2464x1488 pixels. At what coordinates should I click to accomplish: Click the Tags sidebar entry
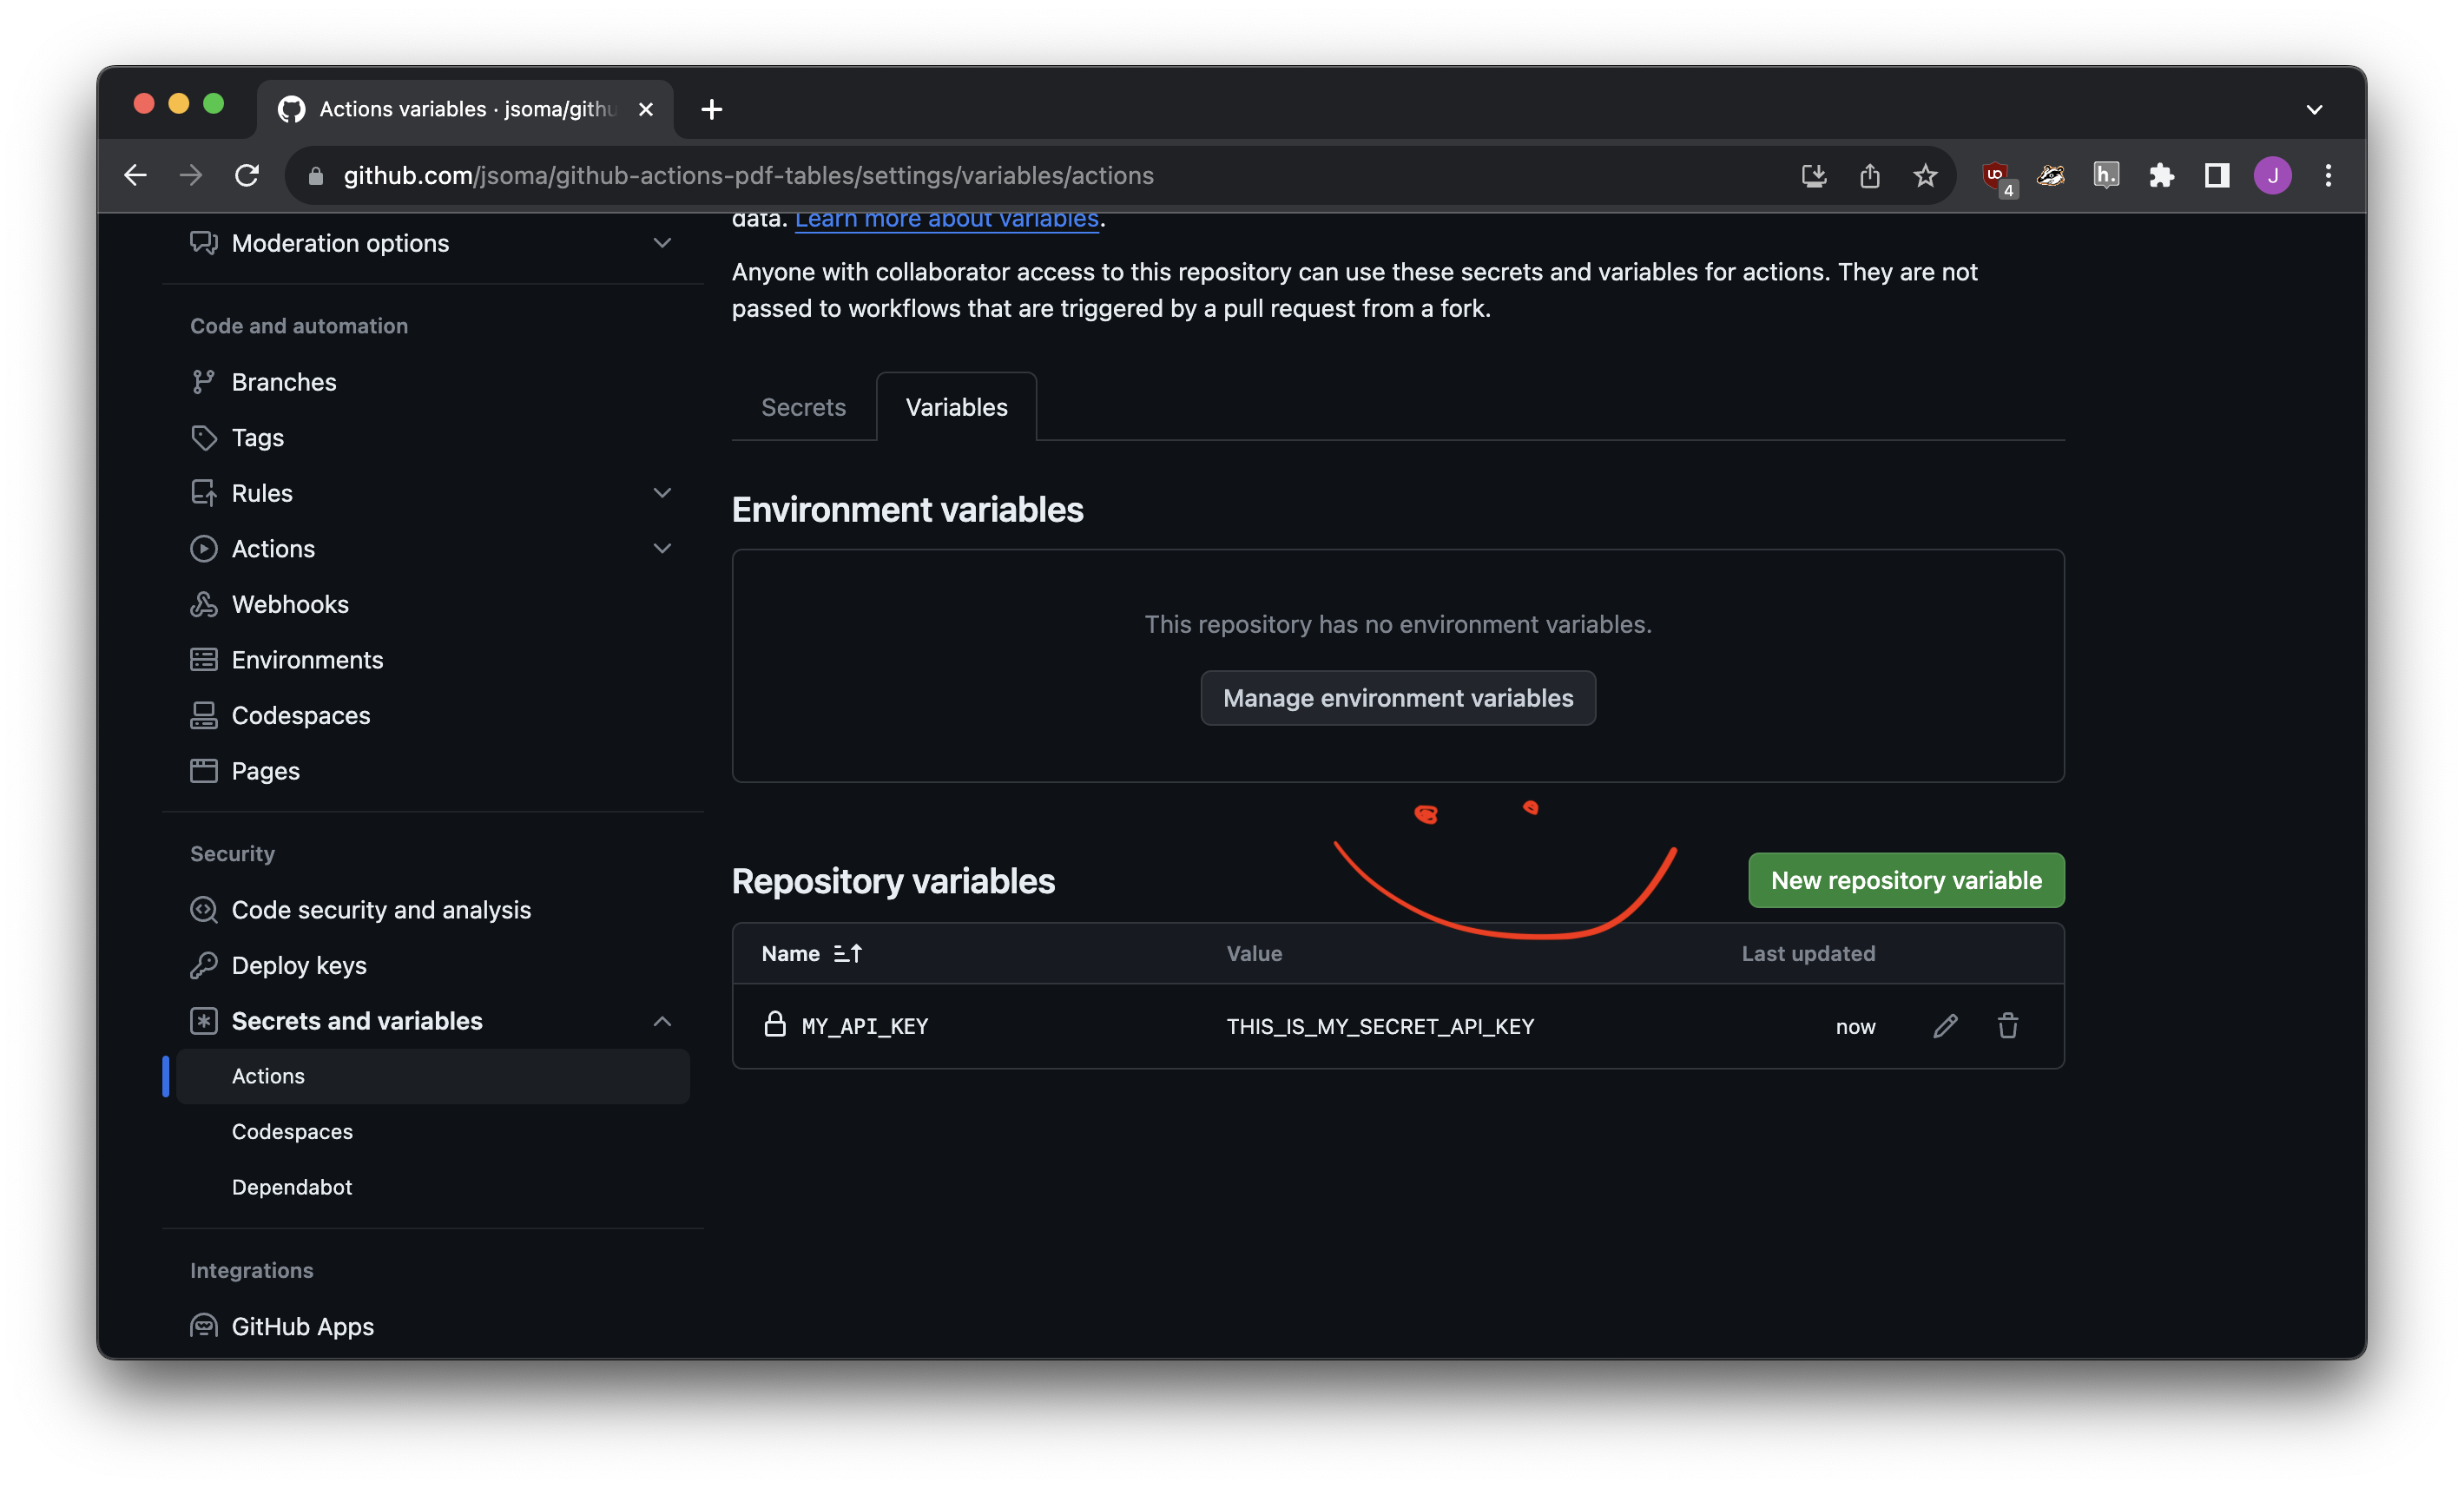(x=257, y=437)
